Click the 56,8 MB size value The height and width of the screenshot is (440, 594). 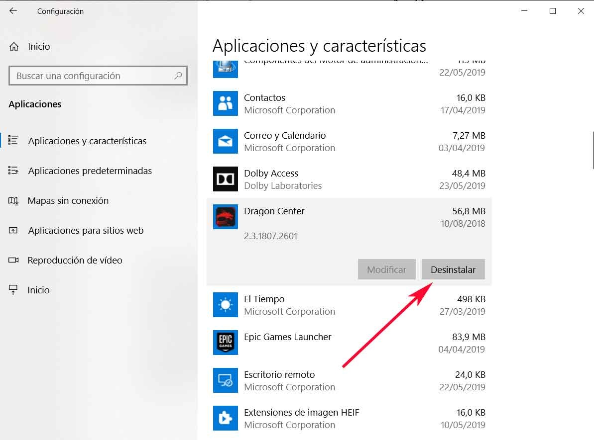tap(469, 211)
